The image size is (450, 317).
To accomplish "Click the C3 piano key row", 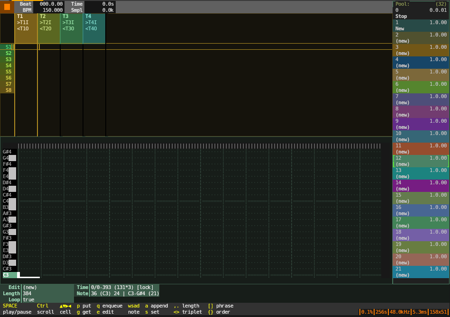I will point(10,275).
